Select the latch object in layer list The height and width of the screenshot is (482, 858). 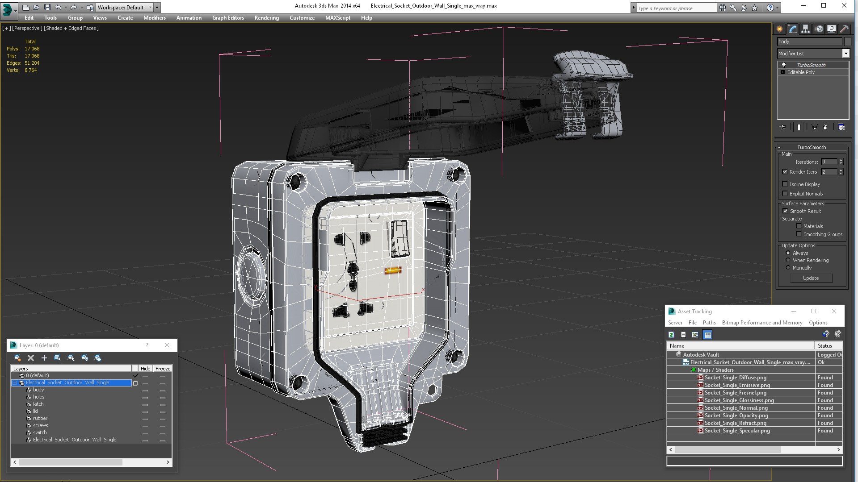click(38, 404)
